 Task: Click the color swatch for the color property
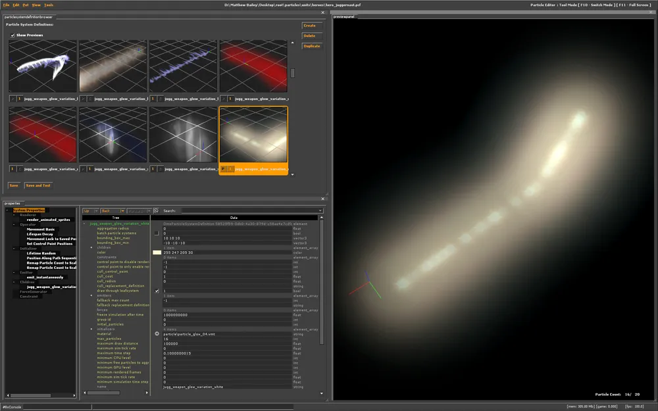157,252
